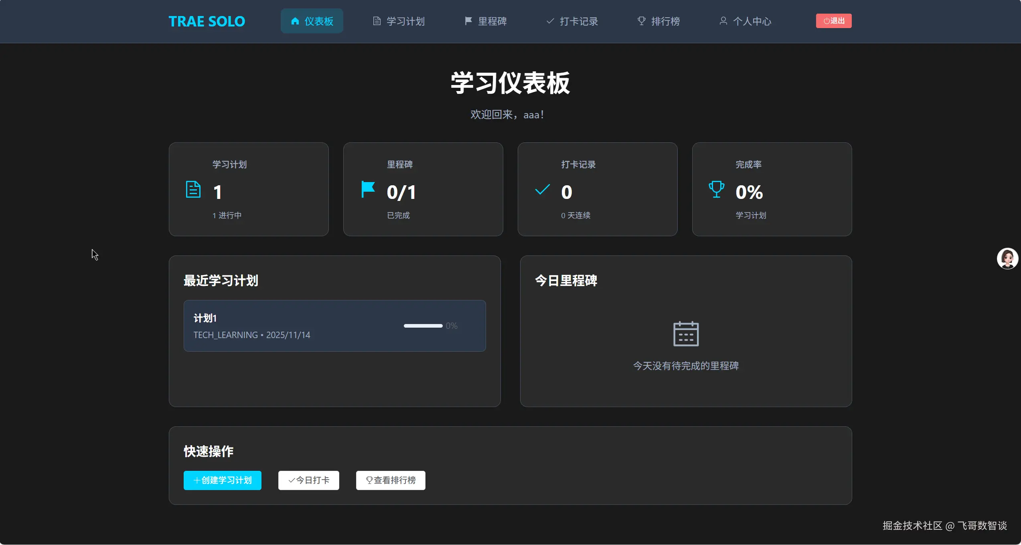Open the 排行榜 navigation tab
Screen dimensions: 1021x545
pyautogui.click(x=659, y=21)
